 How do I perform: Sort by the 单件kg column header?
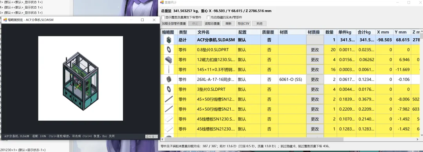347,32
